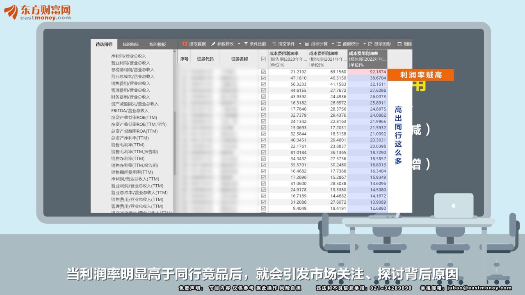The width and height of the screenshot is (525, 295).
Task: Select indicator 管理费用/营业总收入(TTM)
Action: (137, 206)
